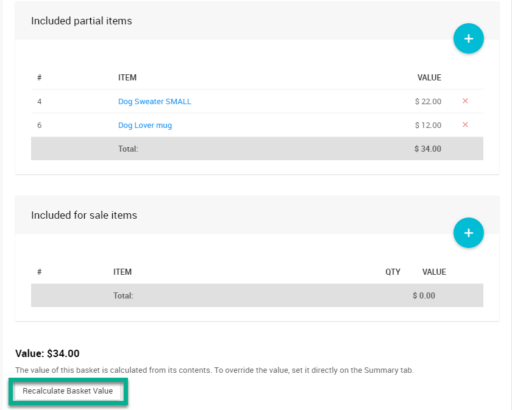Screen dimensions: 512x410
Task: Click VALUE column header in for sale table
Action: pos(434,272)
